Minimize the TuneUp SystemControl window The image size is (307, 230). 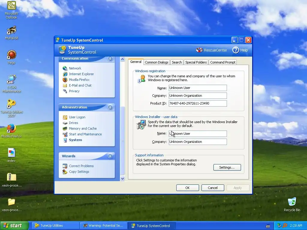coord(234,40)
